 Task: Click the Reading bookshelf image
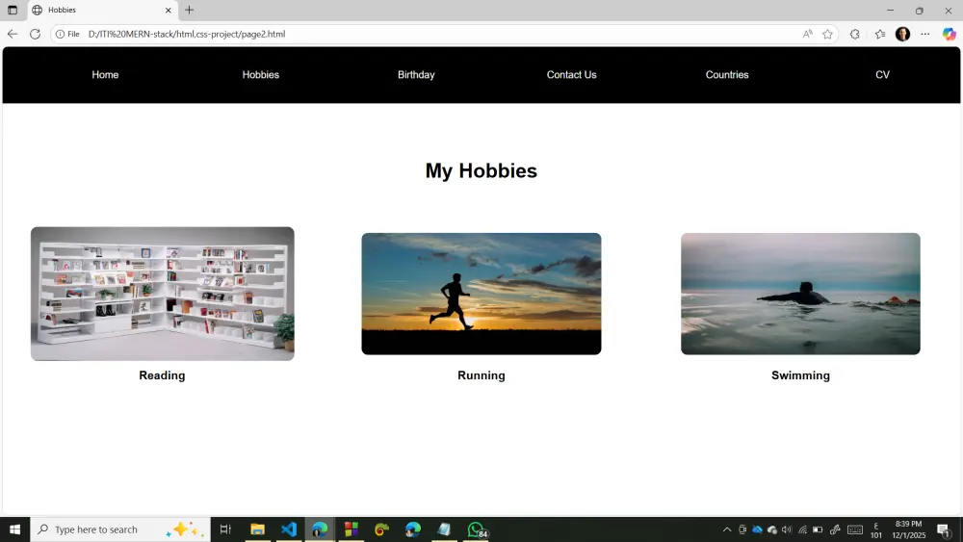[162, 294]
